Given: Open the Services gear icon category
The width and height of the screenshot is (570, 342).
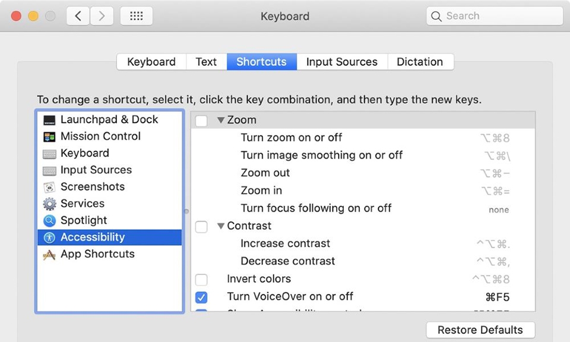Looking at the screenshot, I should coord(49,204).
